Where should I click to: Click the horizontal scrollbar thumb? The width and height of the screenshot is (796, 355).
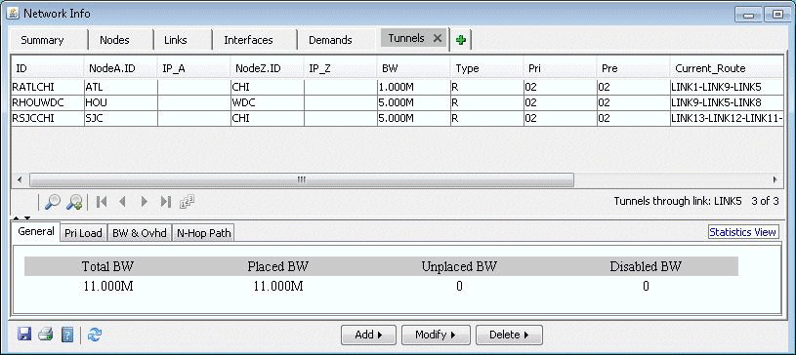[x=302, y=179]
